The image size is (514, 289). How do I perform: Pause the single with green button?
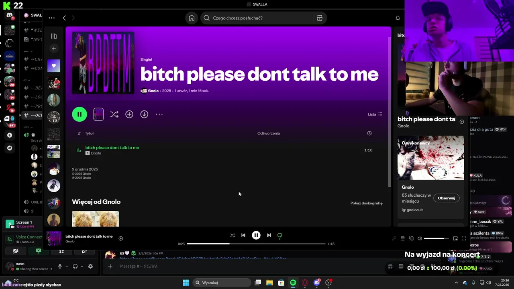tap(80, 114)
